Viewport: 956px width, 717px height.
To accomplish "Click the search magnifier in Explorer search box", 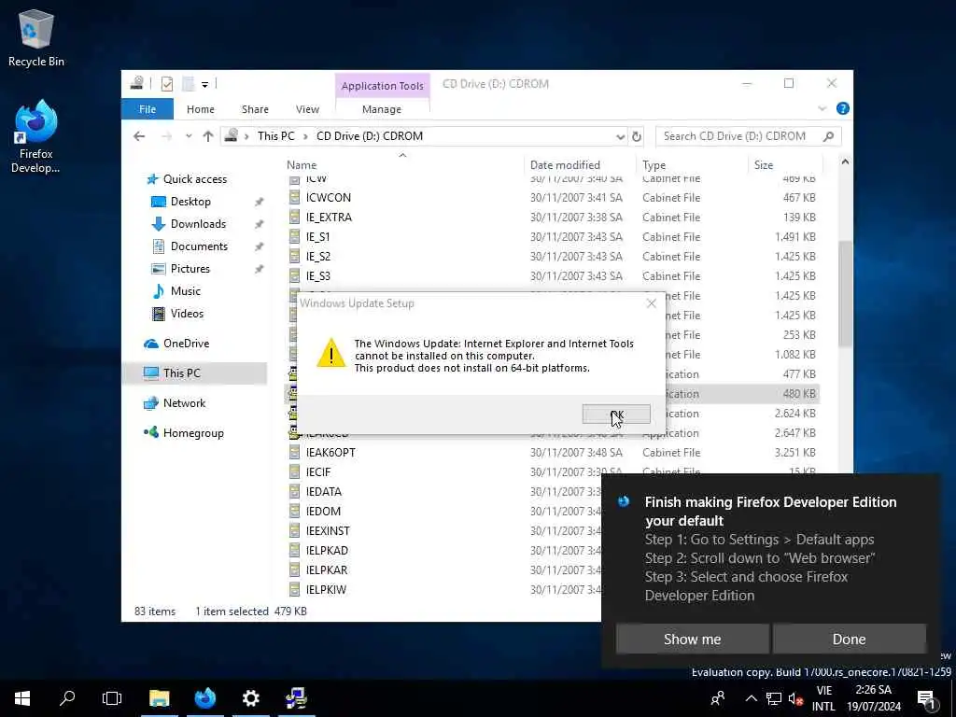I will [828, 136].
